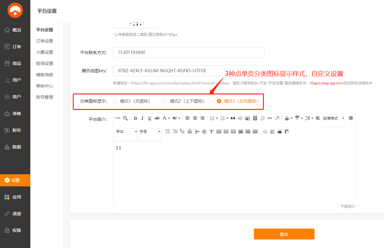Toggle bold formatting in editor
384x248 pixels.
135,118
